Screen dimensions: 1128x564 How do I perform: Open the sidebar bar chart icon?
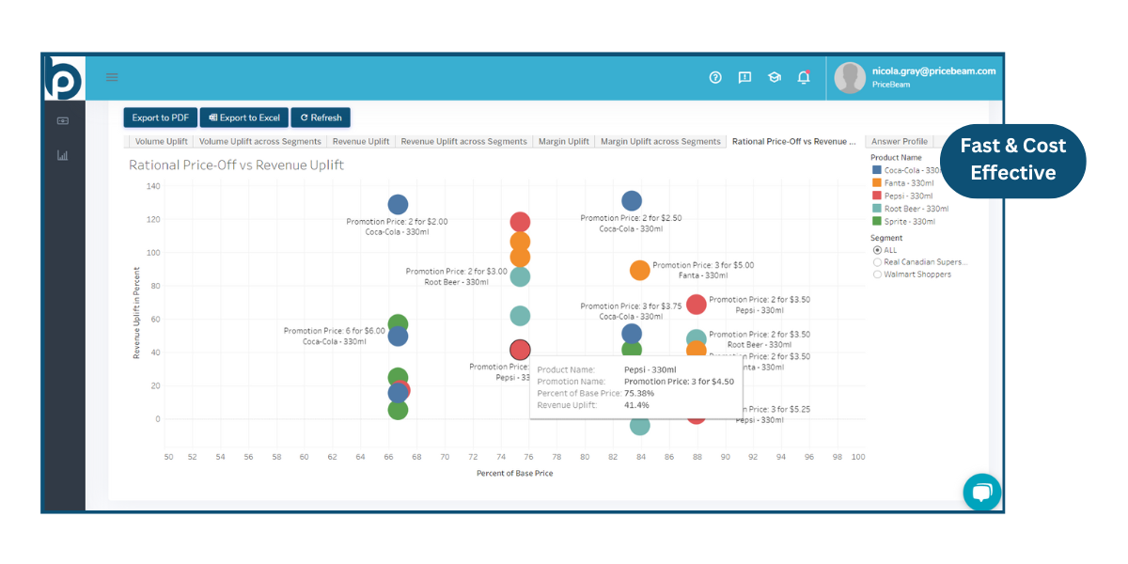point(63,155)
